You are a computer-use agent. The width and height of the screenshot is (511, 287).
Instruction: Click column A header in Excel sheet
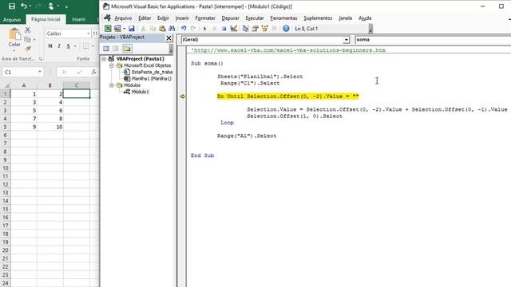tap(24, 85)
